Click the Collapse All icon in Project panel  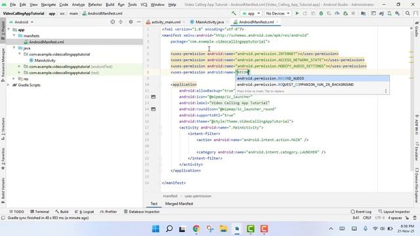(x=121, y=22)
